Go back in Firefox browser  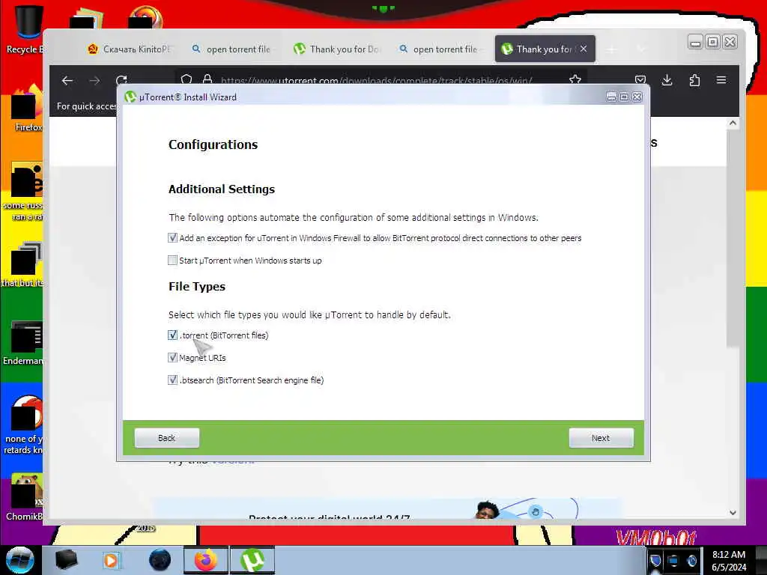67,81
